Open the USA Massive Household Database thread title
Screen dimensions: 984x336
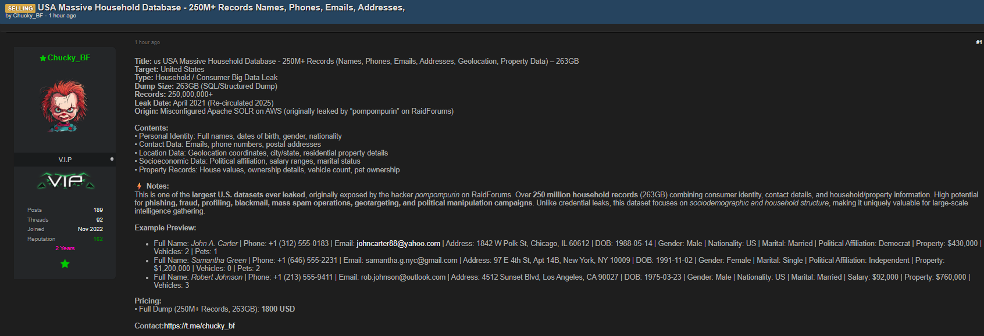click(221, 8)
